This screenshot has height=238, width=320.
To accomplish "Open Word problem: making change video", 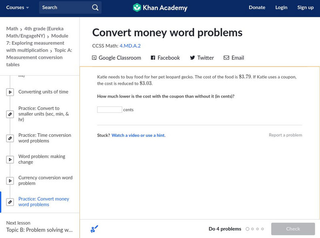I will 42,159.
